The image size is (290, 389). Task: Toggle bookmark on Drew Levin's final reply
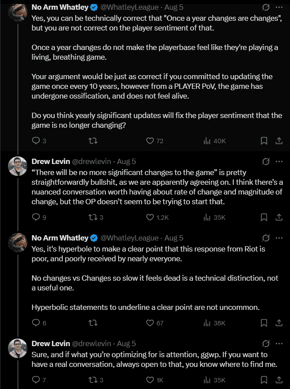point(264,379)
